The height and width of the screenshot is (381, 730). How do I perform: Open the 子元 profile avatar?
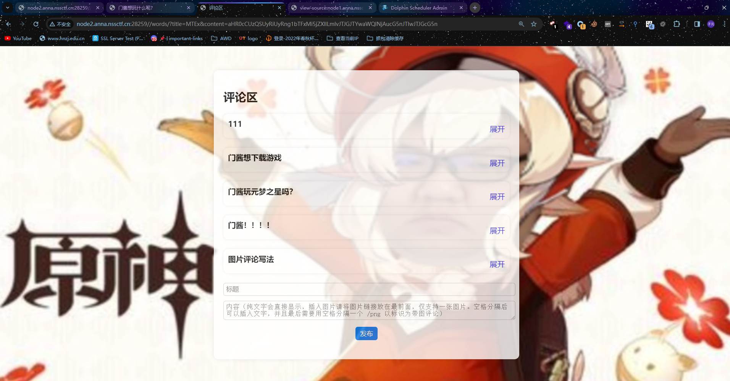click(711, 24)
